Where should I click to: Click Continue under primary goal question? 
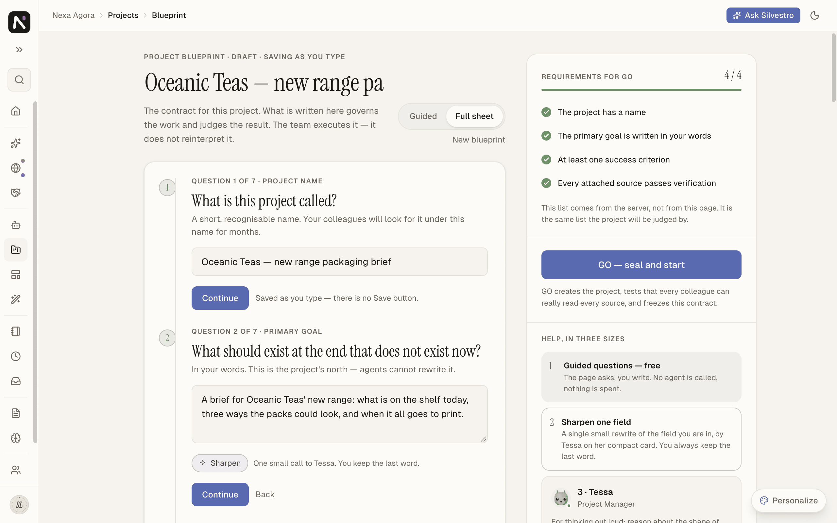(x=220, y=495)
